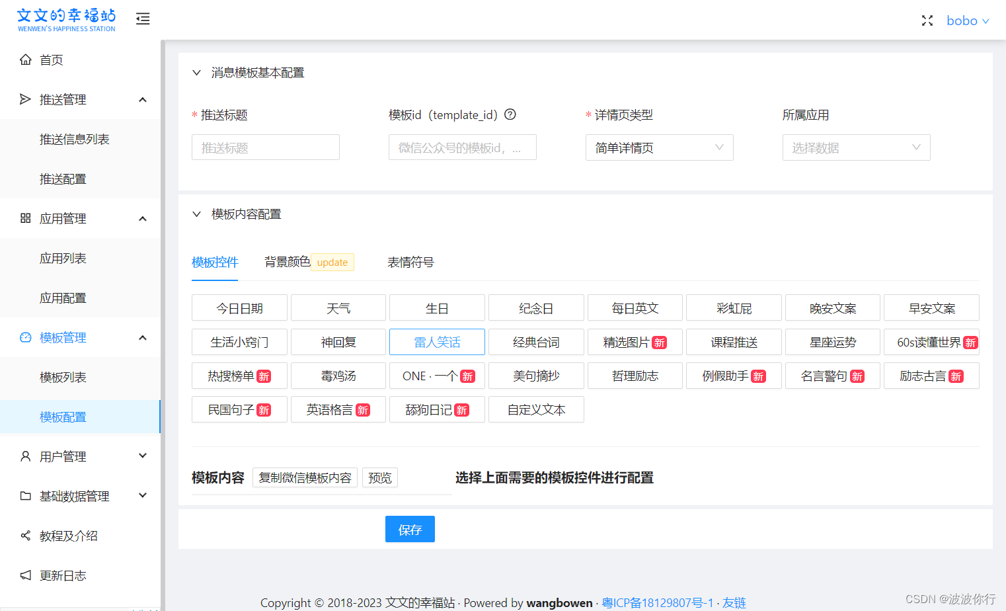1006x611 pixels.
Task: Click the megaphone icon next to 更新日志
Action: (x=26, y=575)
